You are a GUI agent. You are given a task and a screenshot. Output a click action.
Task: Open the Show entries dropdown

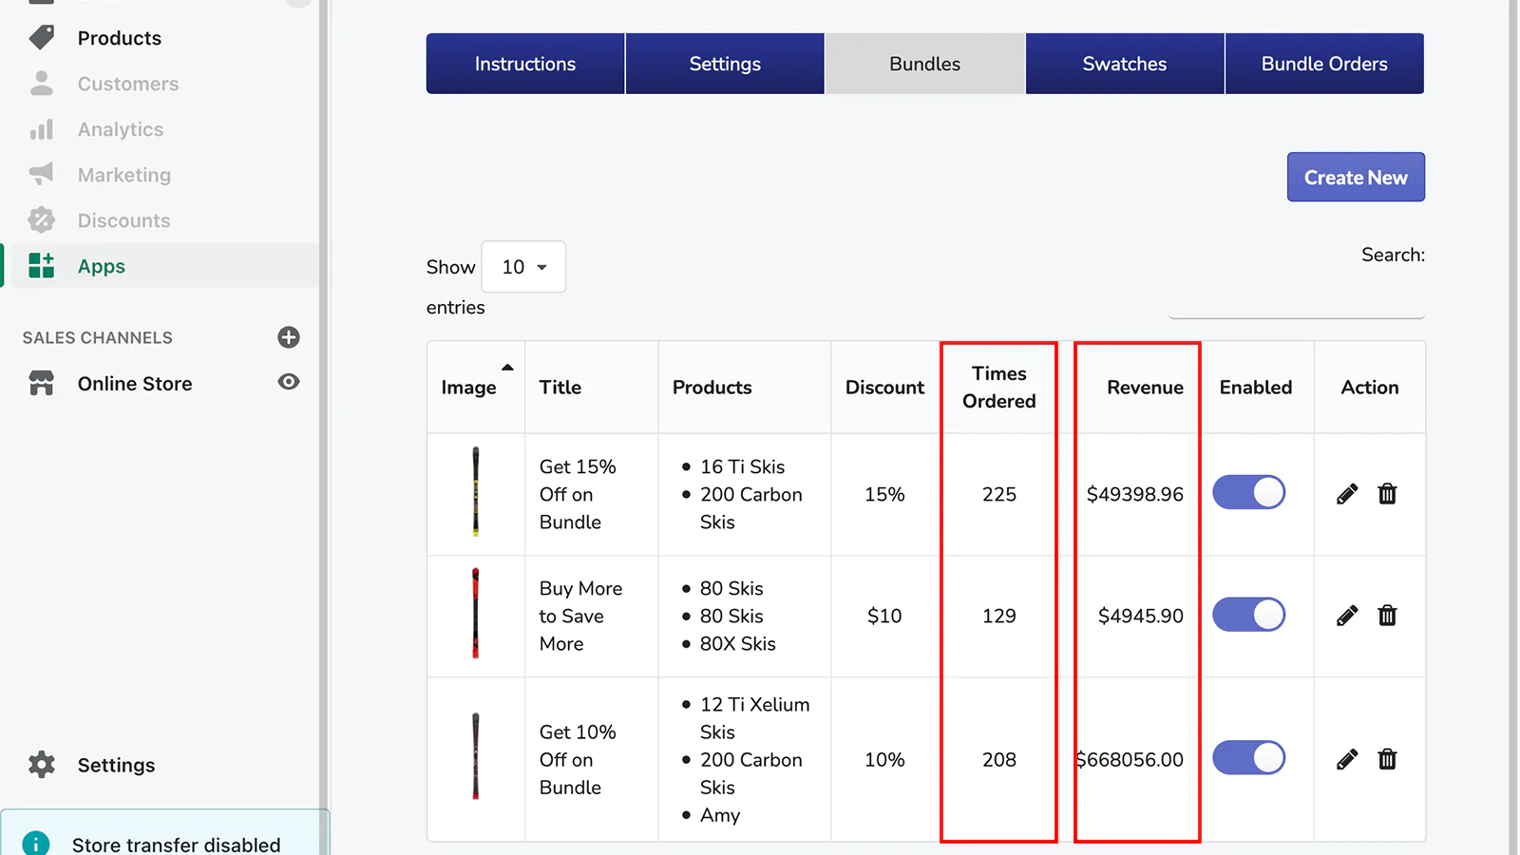pyautogui.click(x=522, y=267)
